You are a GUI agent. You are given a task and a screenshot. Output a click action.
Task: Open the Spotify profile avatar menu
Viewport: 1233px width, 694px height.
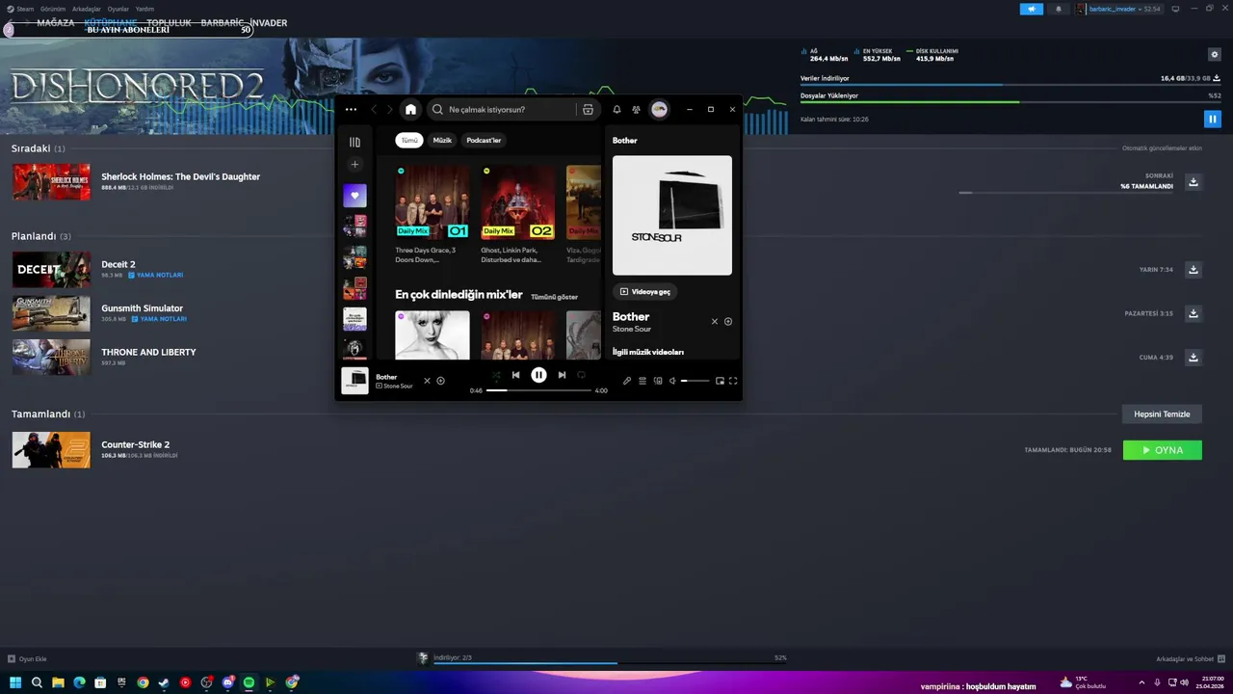click(x=659, y=110)
